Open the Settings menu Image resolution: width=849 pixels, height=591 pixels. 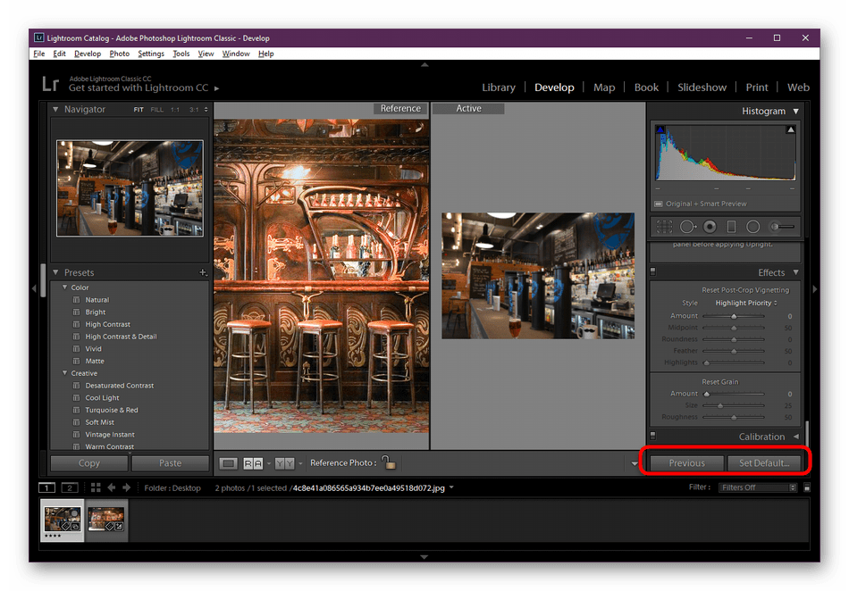pyautogui.click(x=150, y=54)
